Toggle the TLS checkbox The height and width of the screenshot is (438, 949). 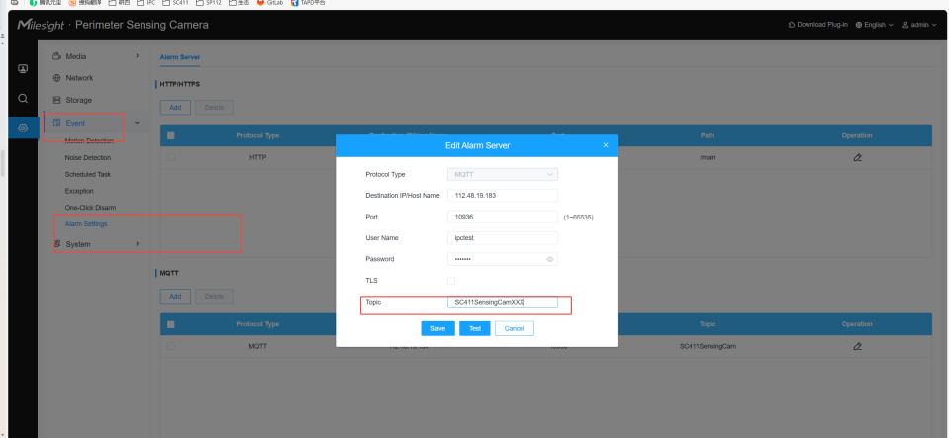(451, 281)
